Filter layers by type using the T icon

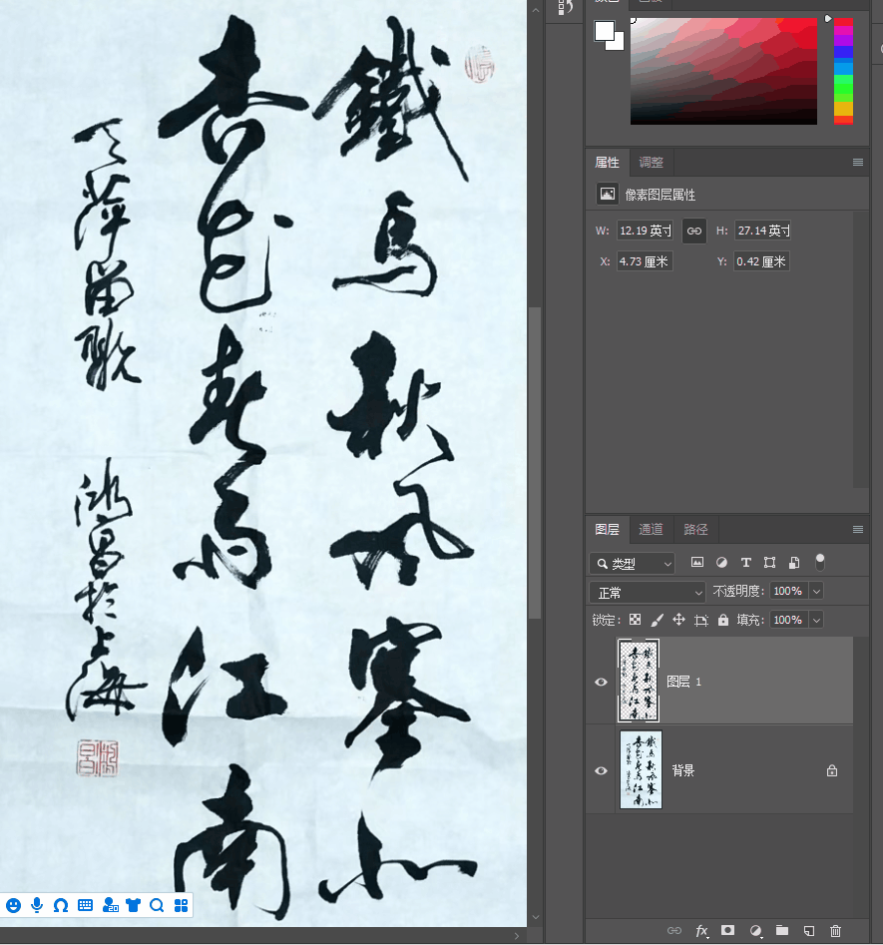[745, 562]
